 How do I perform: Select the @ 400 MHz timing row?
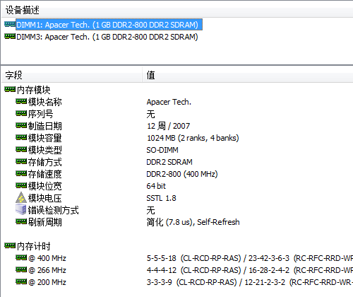(x=47, y=258)
